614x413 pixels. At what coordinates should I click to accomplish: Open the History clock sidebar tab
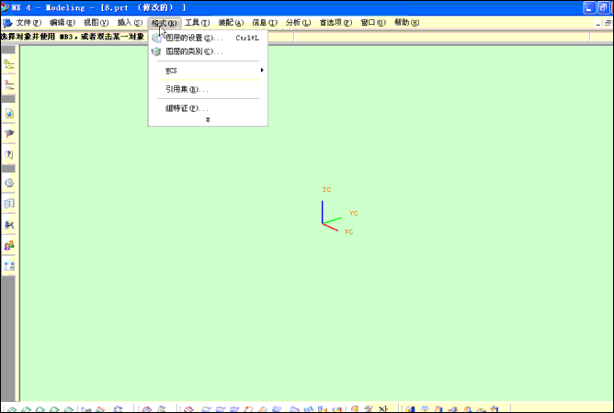tap(8, 183)
